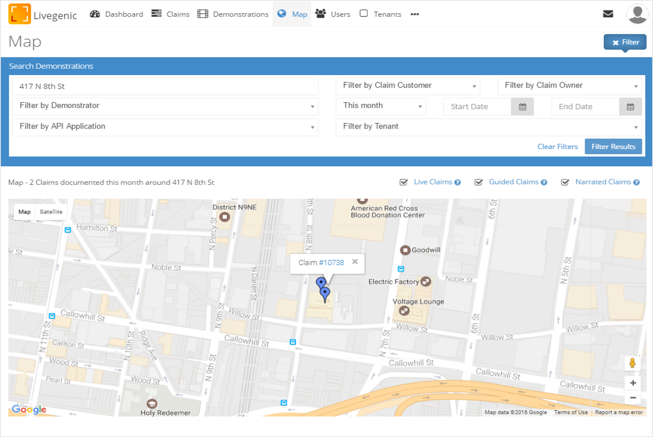
Task: Zoom in on the map
Action: (633, 383)
